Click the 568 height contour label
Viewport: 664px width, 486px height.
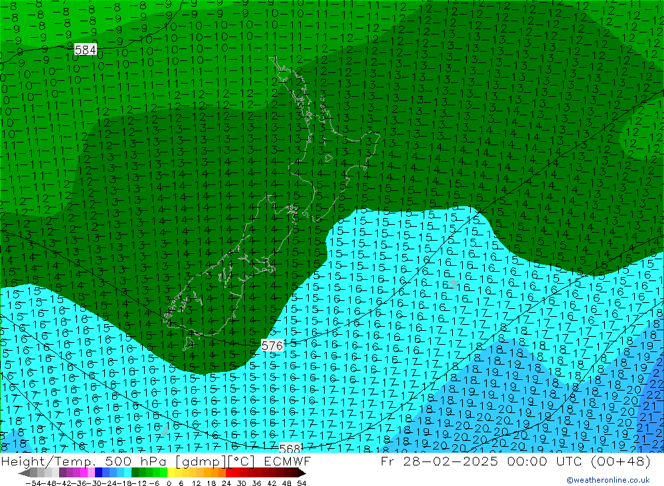pos(290,448)
